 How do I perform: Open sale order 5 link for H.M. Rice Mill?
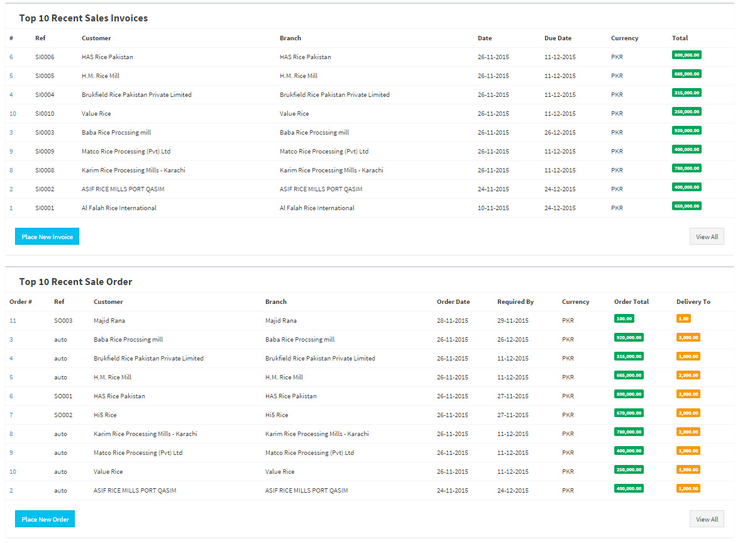(x=11, y=377)
